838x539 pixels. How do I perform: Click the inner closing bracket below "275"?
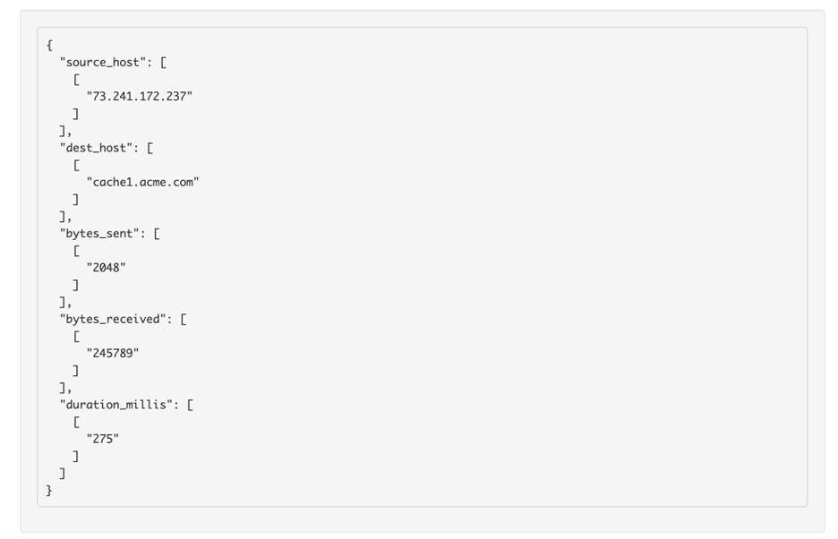[x=76, y=456]
